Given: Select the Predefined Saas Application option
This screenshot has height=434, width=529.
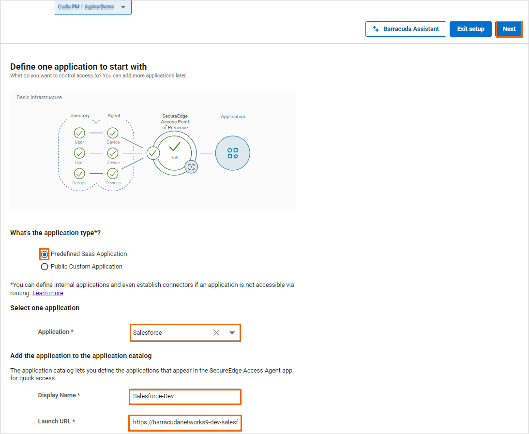Looking at the screenshot, I should coord(44,254).
